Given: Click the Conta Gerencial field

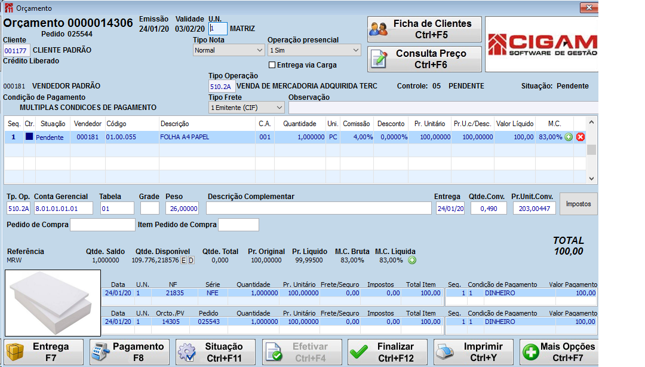Looking at the screenshot, I should [63, 209].
